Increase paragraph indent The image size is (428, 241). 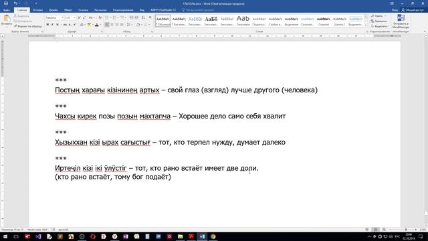(136, 18)
